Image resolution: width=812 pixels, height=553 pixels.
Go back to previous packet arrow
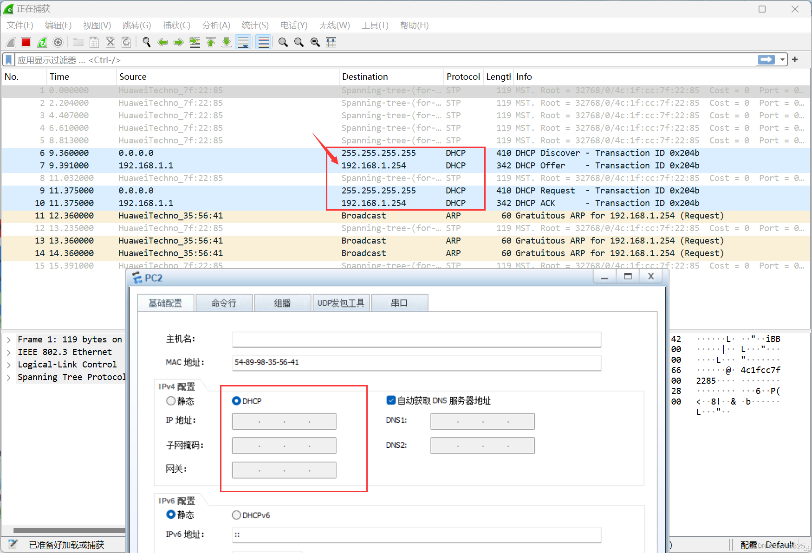coord(162,42)
